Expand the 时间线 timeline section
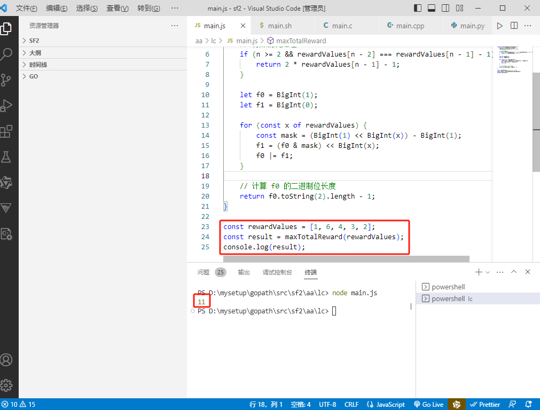This screenshot has width=540, height=410. point(103,65)
